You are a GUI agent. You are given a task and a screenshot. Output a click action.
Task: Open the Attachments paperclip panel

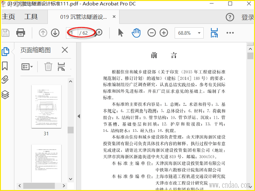[5, 80]
